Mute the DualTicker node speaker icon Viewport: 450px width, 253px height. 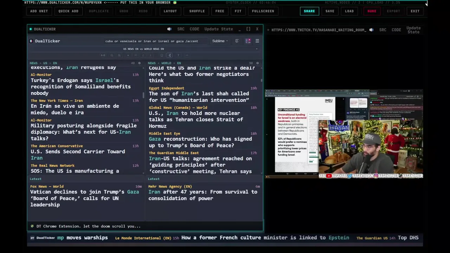coord(169,29)
